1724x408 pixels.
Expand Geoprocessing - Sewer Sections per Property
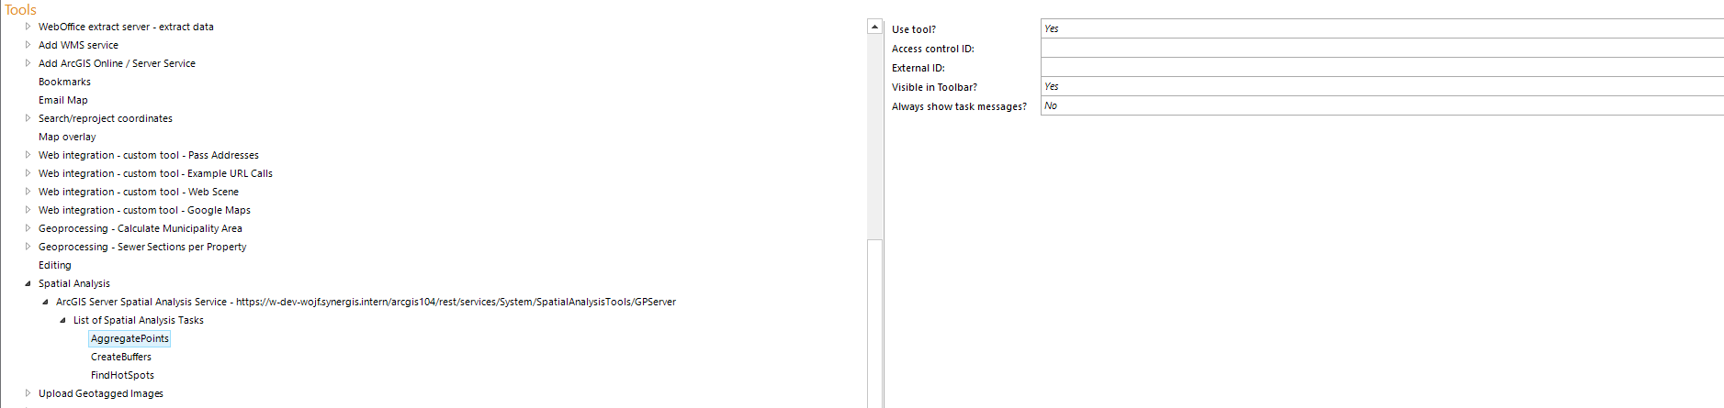point(28,247)
